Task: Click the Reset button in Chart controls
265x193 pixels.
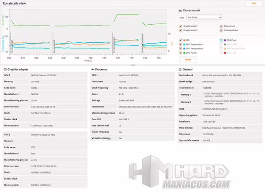Action: 188,59
